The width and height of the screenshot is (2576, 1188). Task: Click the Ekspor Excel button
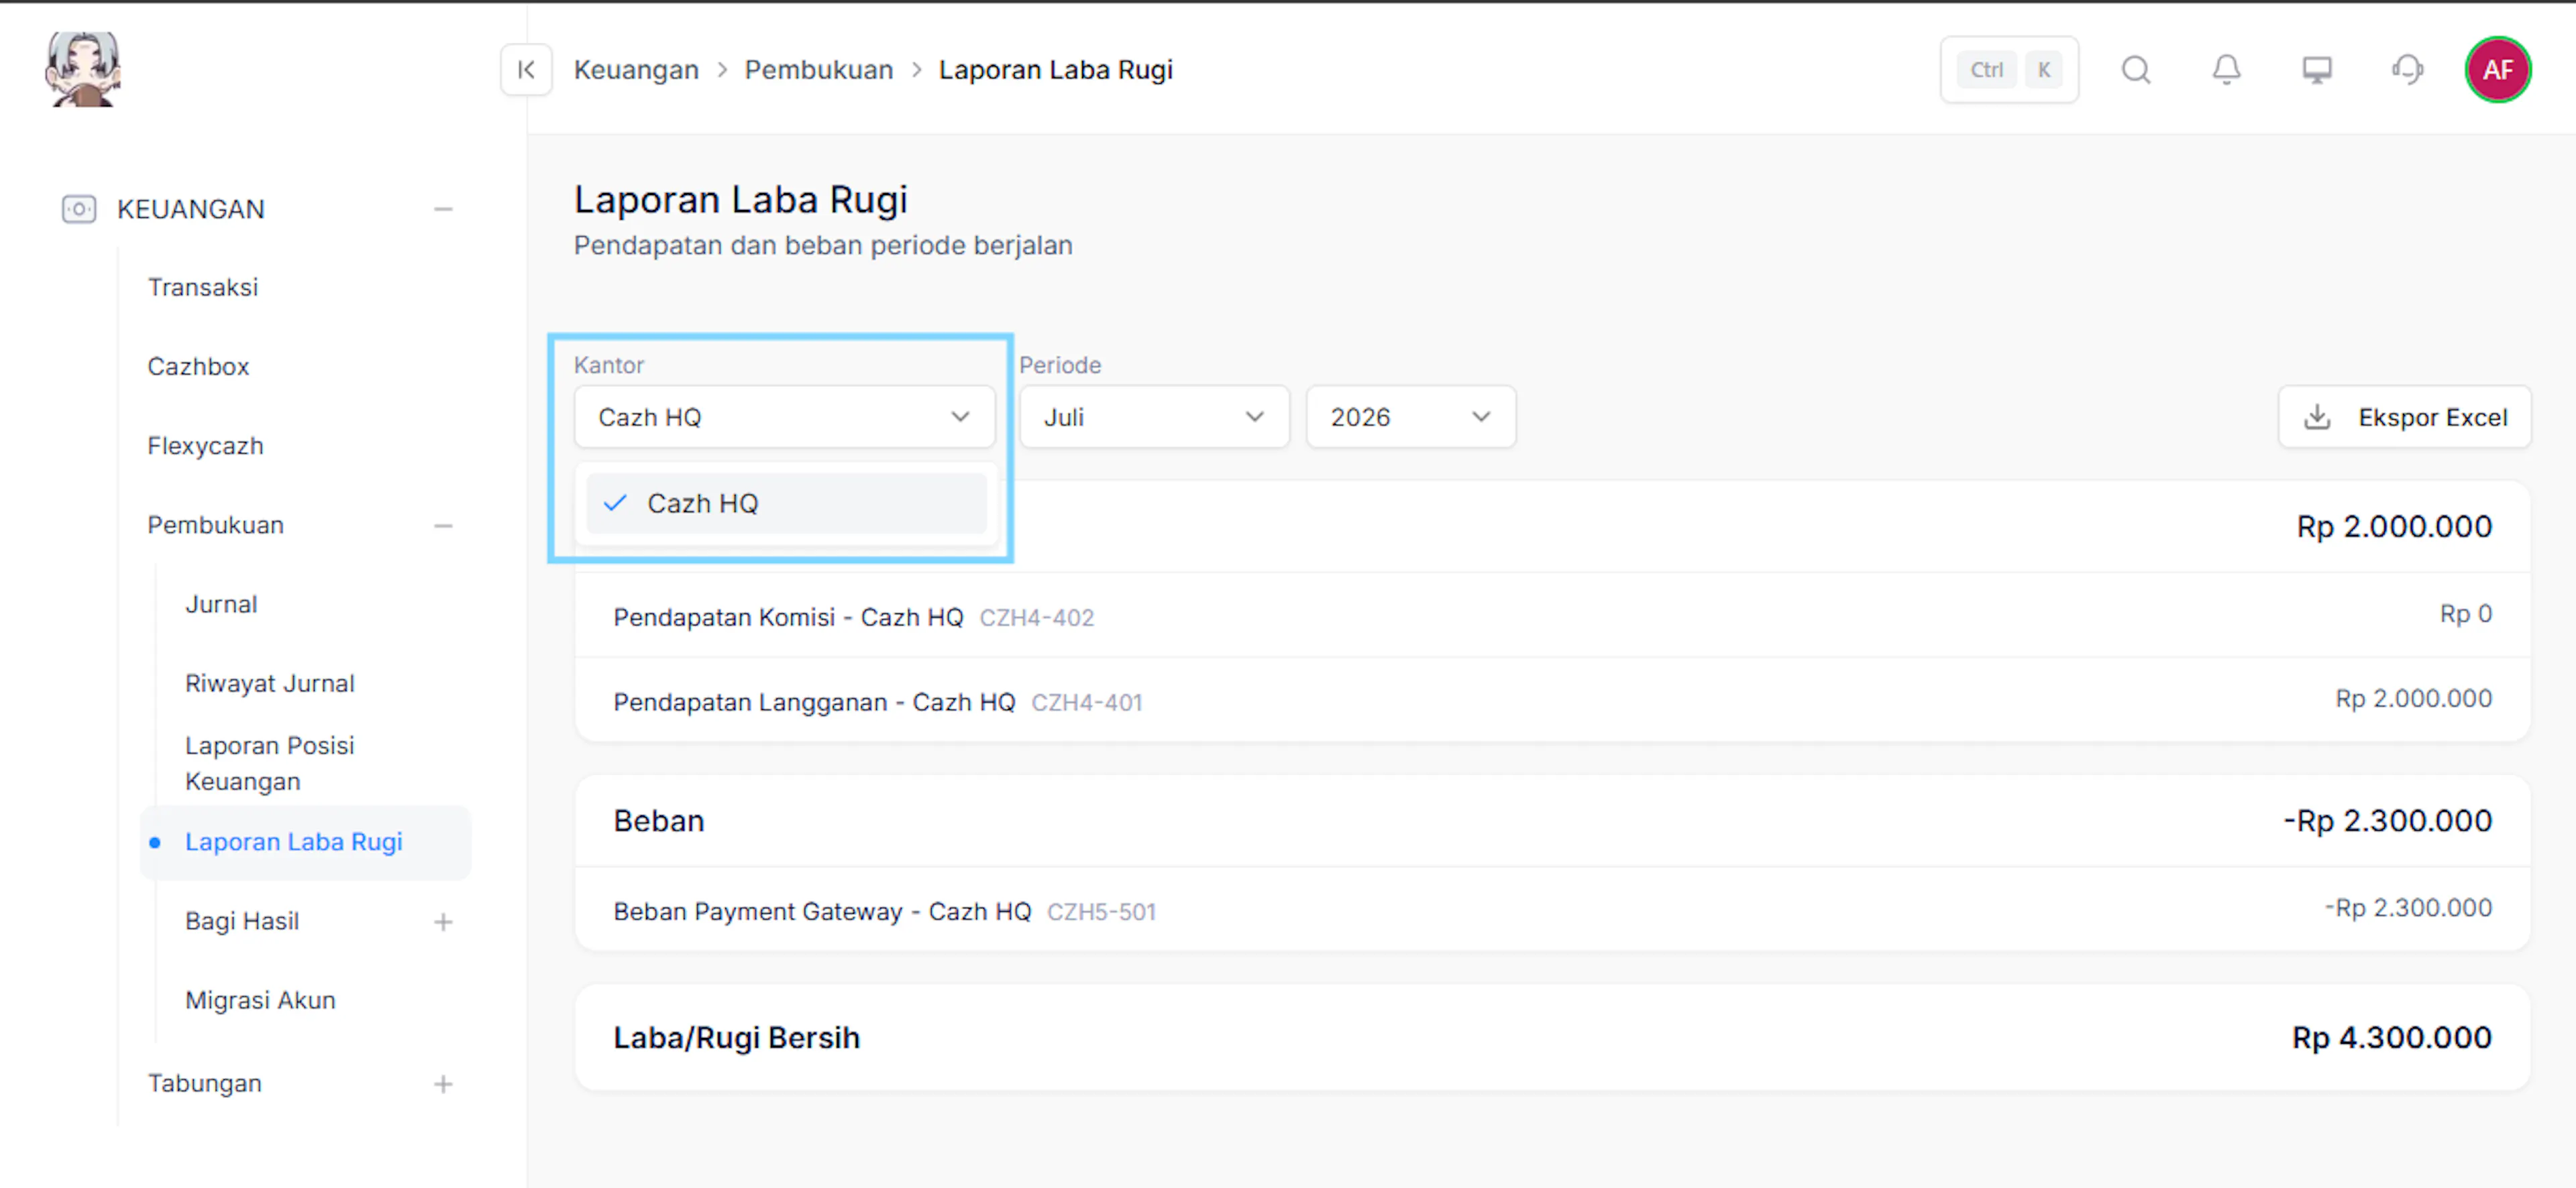pos(2404,416)
